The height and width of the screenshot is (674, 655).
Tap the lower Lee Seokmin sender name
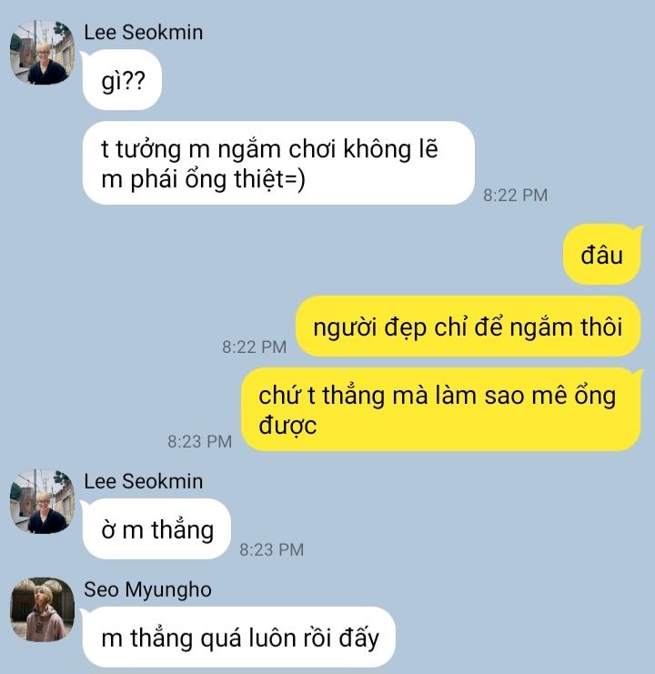tap(143, 481)
